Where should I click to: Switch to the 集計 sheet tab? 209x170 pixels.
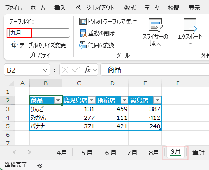pos(198,152)
